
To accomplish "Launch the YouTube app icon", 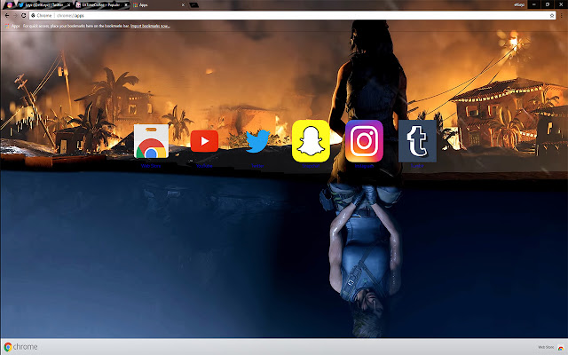I will click(x=204, y=141).
